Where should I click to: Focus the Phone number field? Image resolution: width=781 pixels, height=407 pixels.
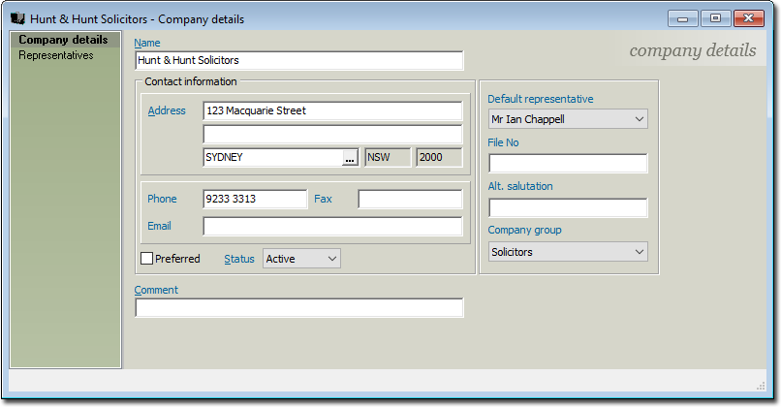point(255,200)
